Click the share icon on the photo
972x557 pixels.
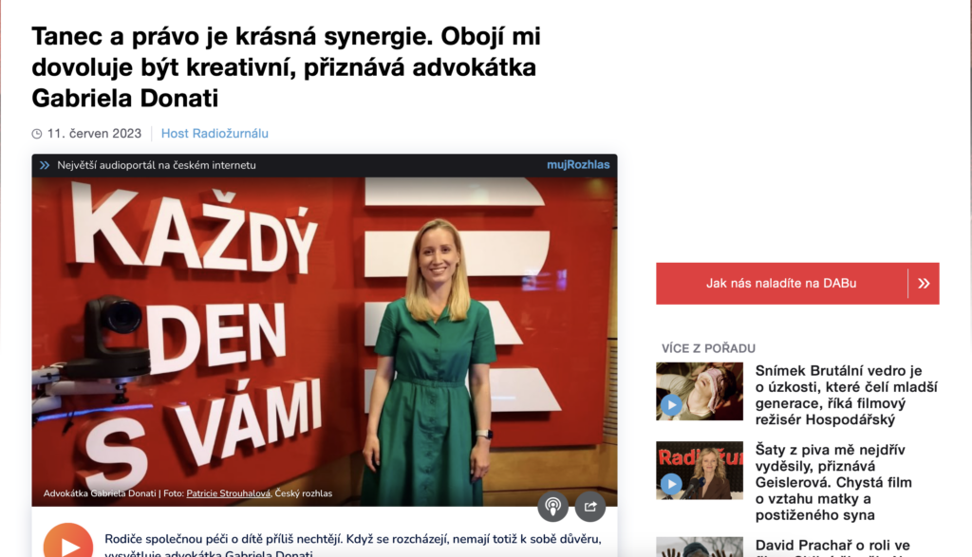click(590, 506)
